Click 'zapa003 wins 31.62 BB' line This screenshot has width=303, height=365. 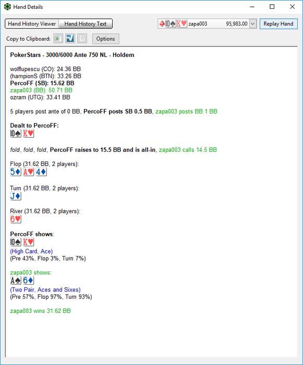pyautogui.click(x=40, y=311)
